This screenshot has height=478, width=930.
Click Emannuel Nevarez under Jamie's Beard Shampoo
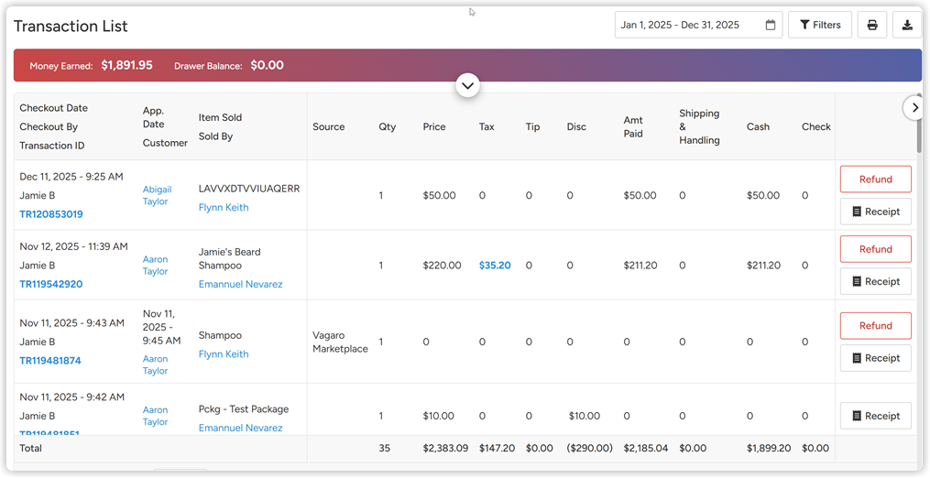(x=240, y=284)
